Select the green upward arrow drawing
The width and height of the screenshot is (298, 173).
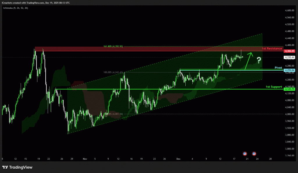[x=248, y=61]
